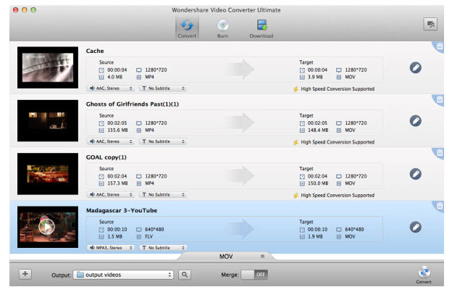Open audio track dropdown for Cache
The width and height of the screenshot is (452, 295).
pyautogui.click(x=110, y=88)
